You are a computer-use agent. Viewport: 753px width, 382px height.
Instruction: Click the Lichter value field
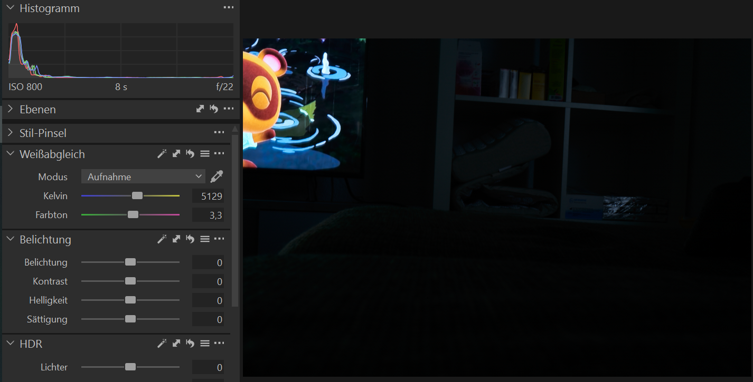[x=208, y=367]
